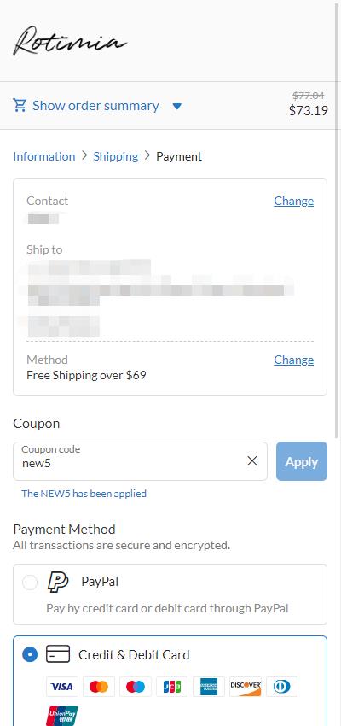Click the shopping cart icon
The height and width of the screenshot is (726, 341).
[20, 106]
